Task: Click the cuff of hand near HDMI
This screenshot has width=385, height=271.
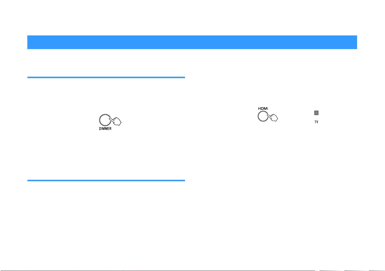Action: (x=276, y=119)
